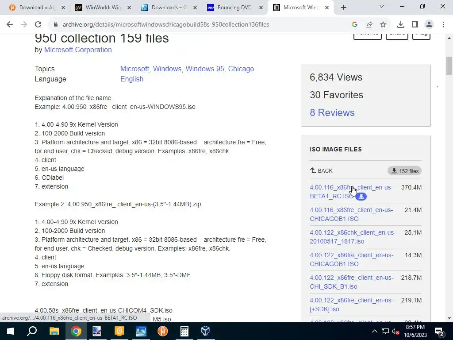Select the 6,834 Views text
This screenshot has height=340, width=453.
point(336,77)
